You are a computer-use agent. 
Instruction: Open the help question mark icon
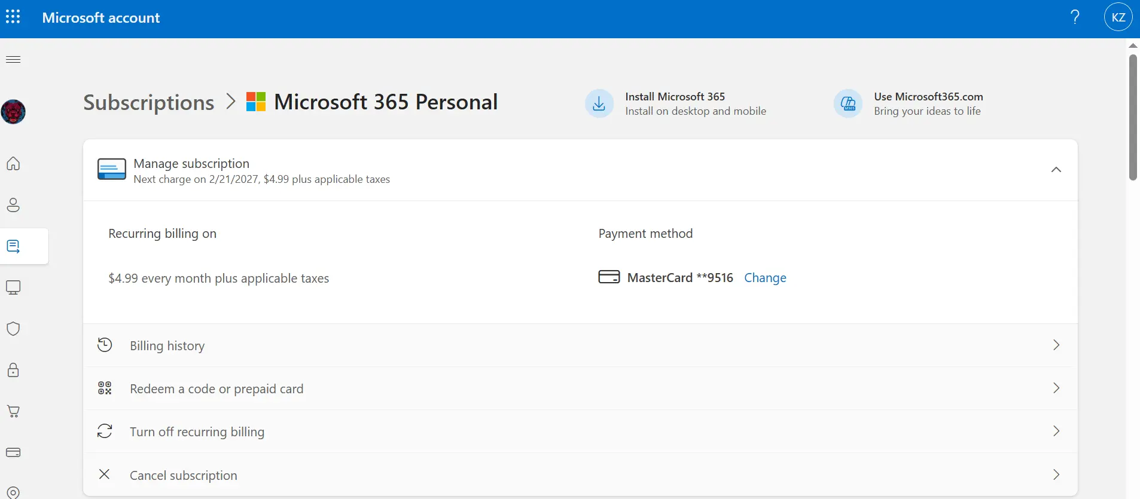click(x=1075, y=17)
